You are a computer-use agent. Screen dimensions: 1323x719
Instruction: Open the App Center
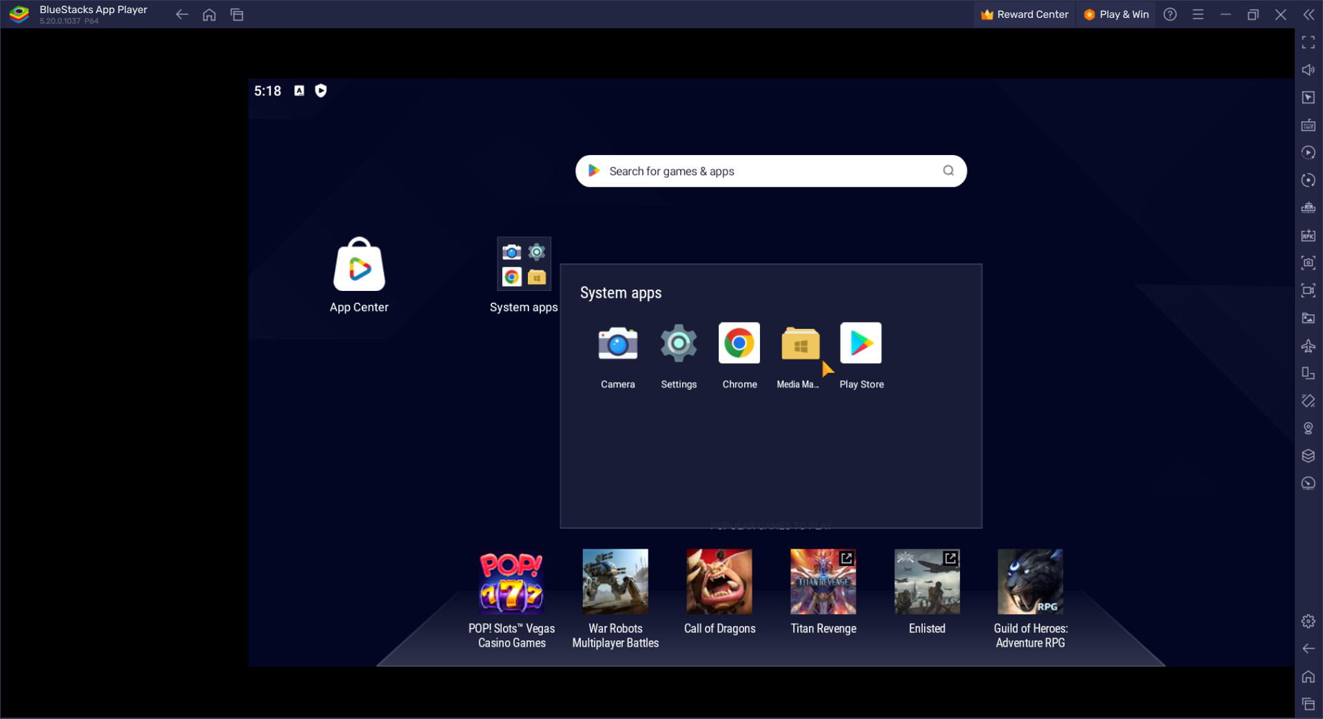359,265
